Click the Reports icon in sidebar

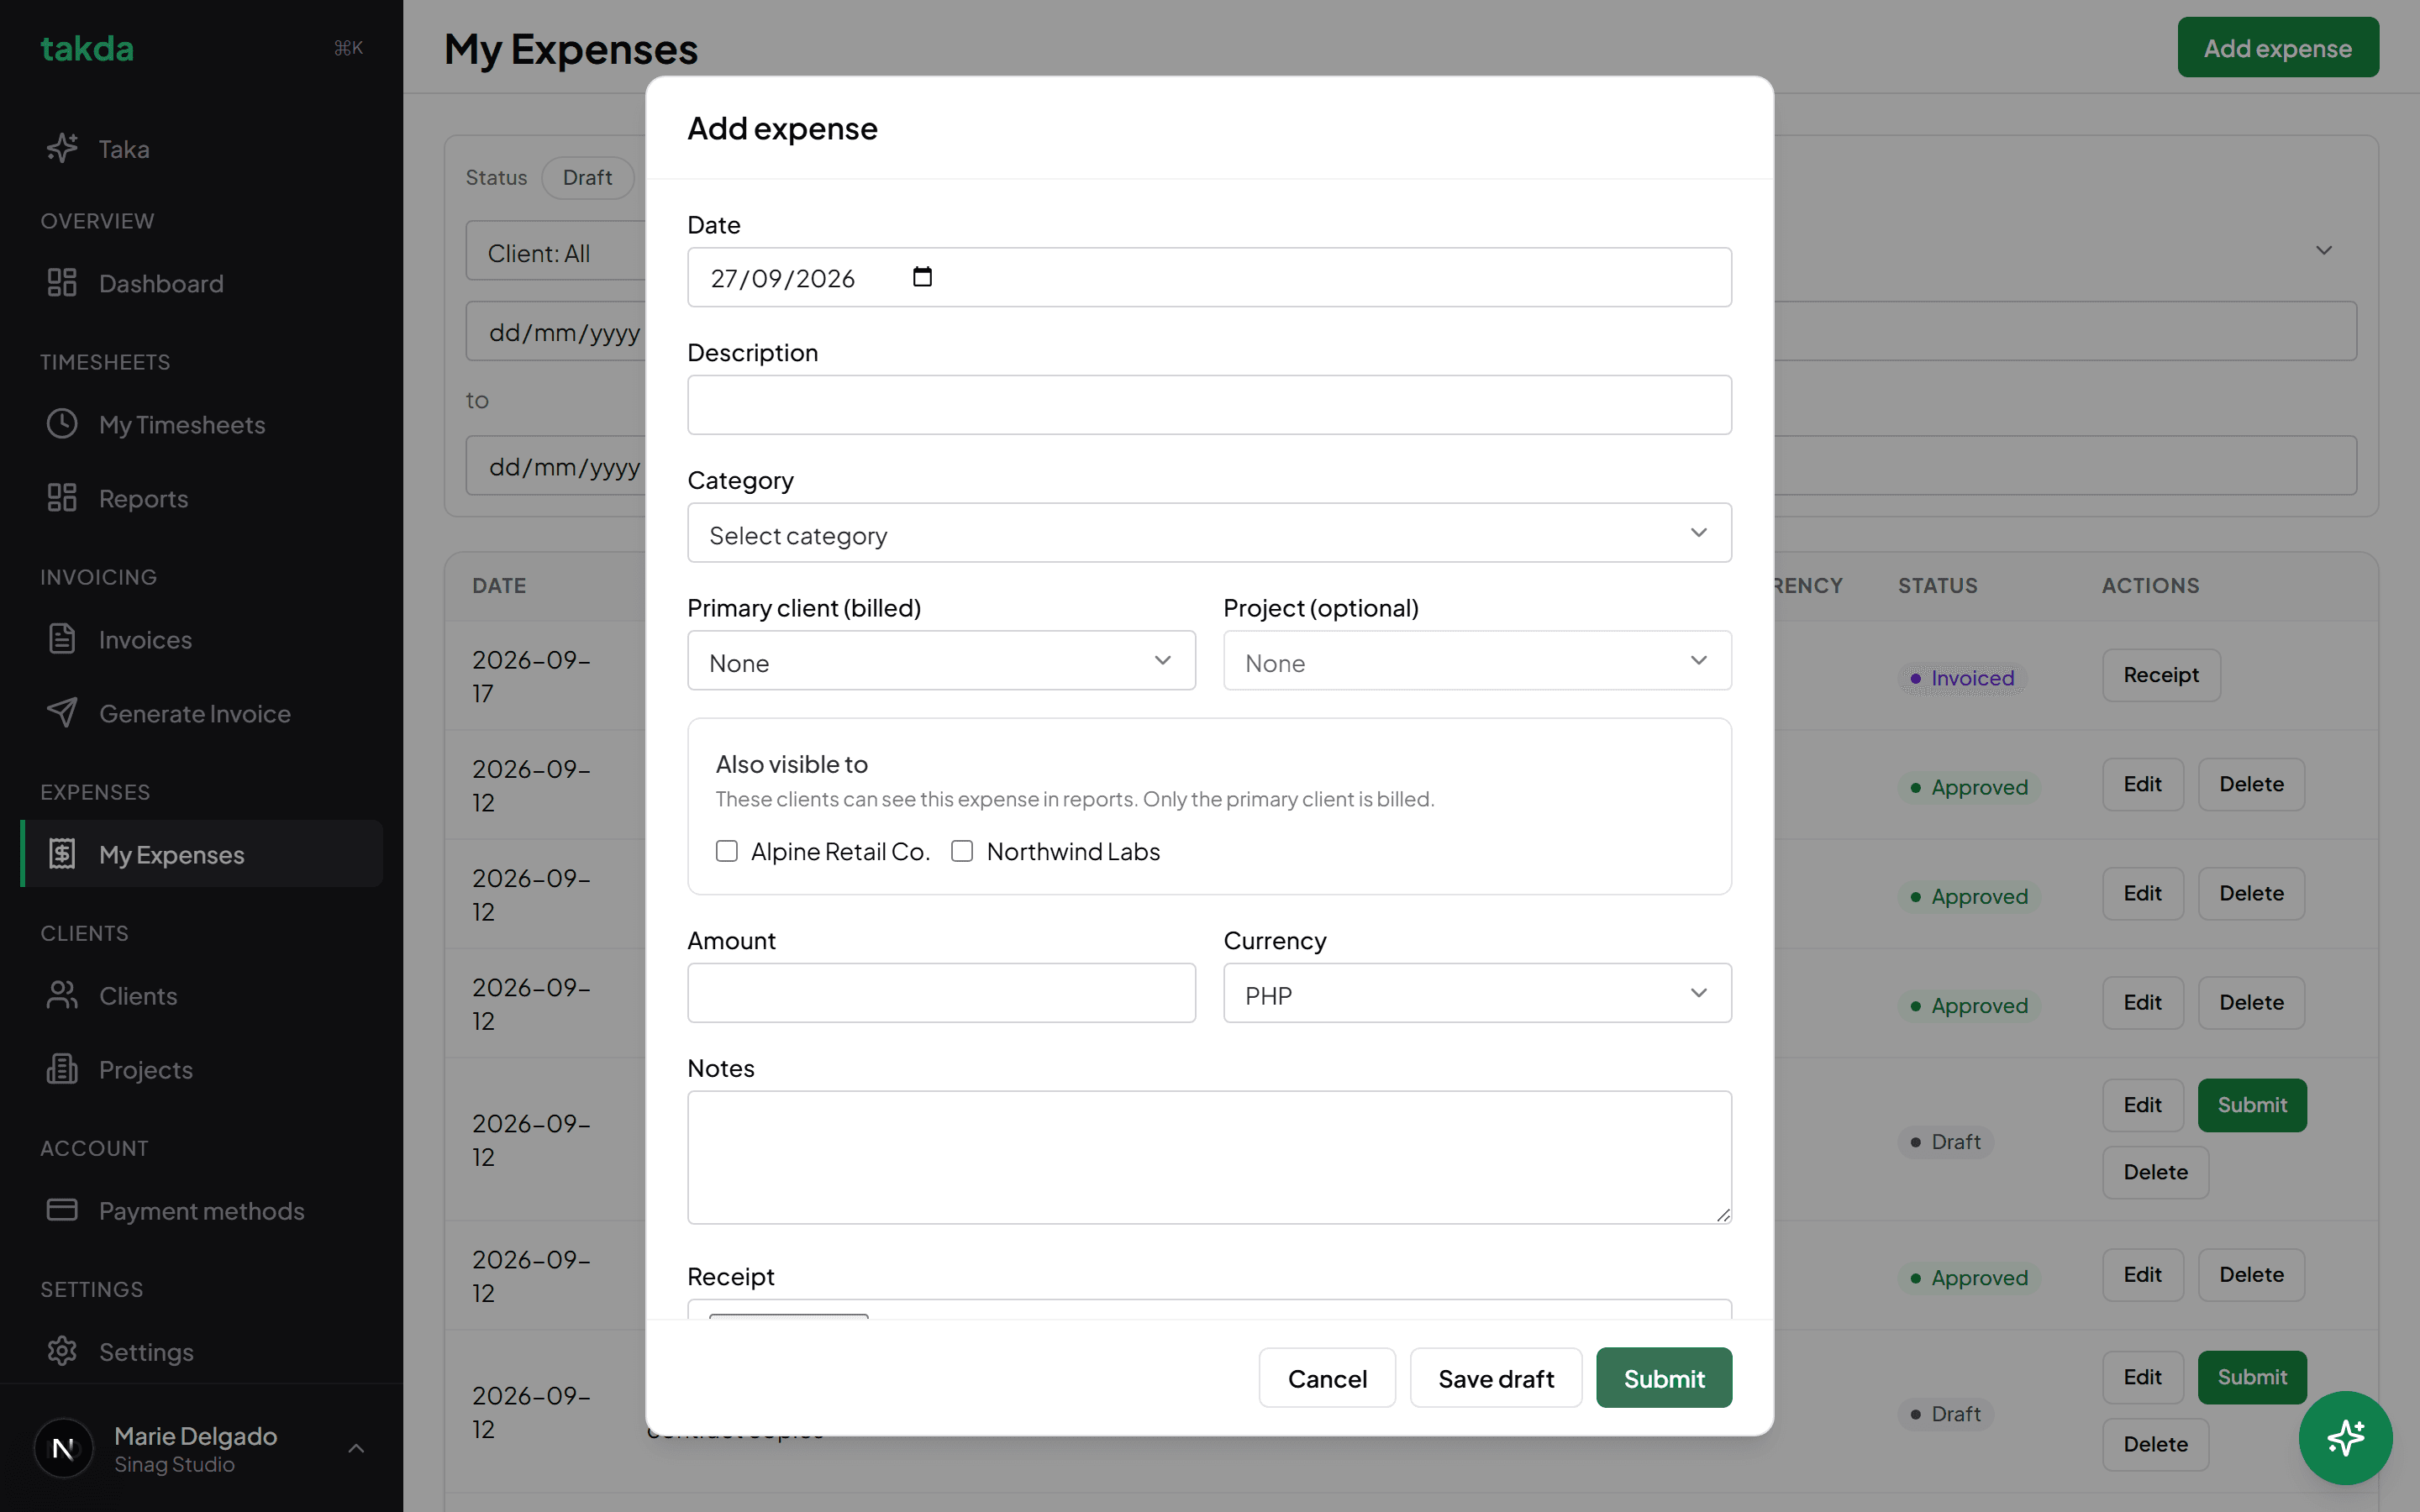click(62, 498)
